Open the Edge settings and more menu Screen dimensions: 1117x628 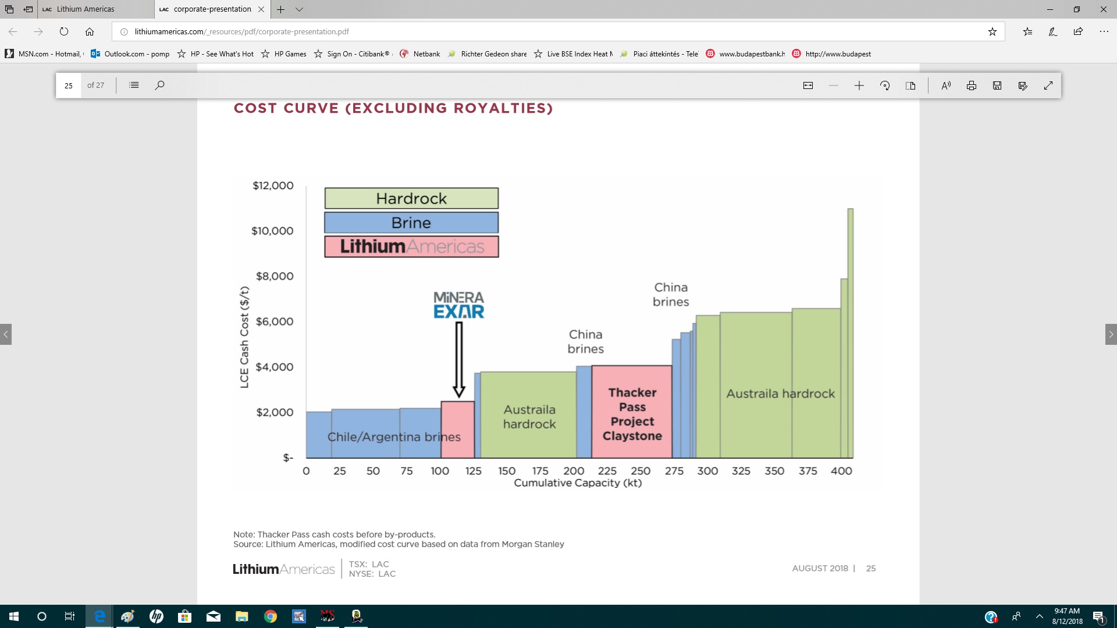pyautogui.click(x=1104, y=31)
